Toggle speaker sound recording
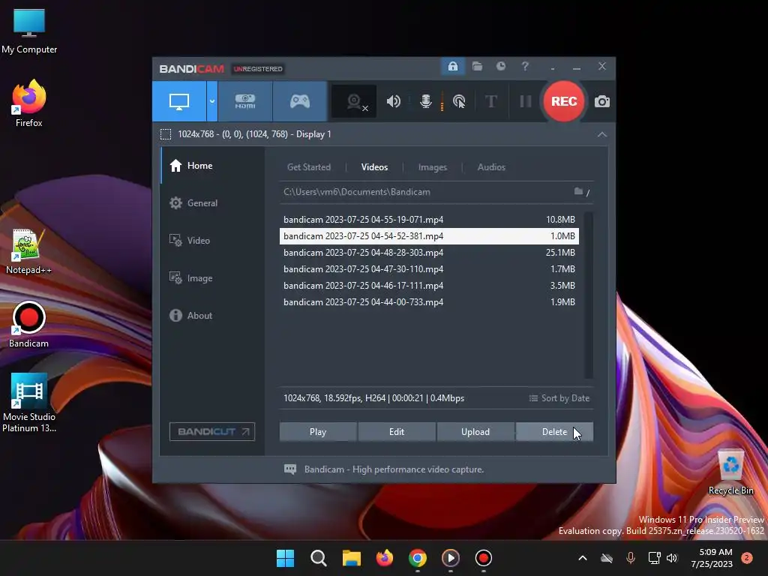 tap(393, 101)
